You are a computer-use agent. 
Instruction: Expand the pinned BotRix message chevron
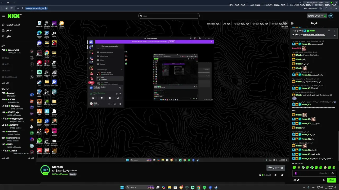pos(335,35)
